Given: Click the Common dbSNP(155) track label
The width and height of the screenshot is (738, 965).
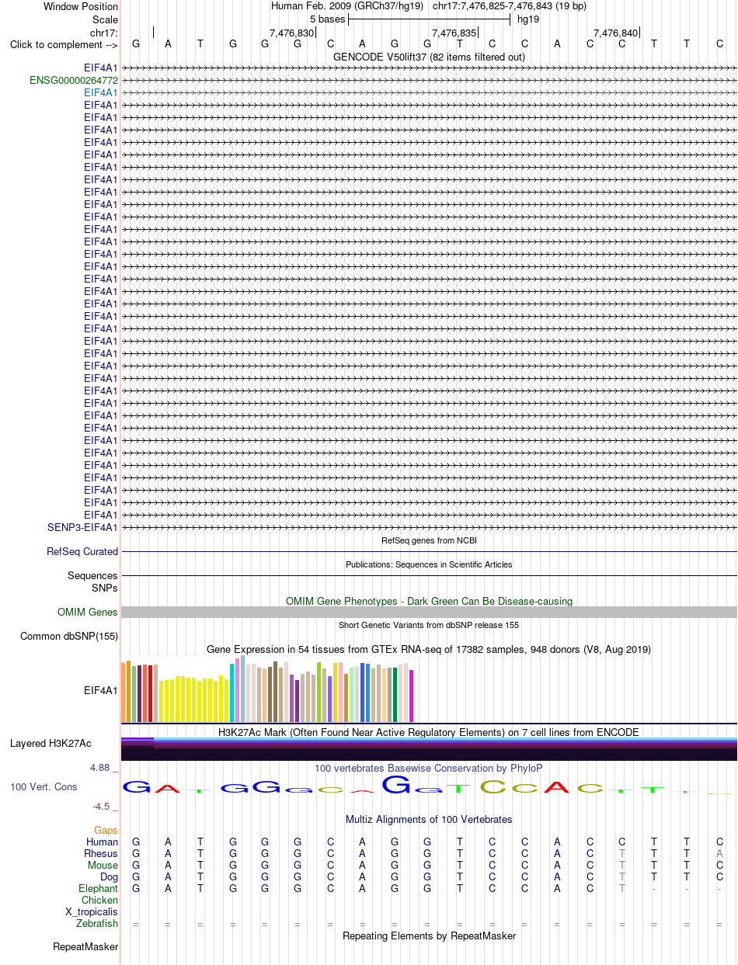Looking at the screenshot, I should click(x=69, y=637).
